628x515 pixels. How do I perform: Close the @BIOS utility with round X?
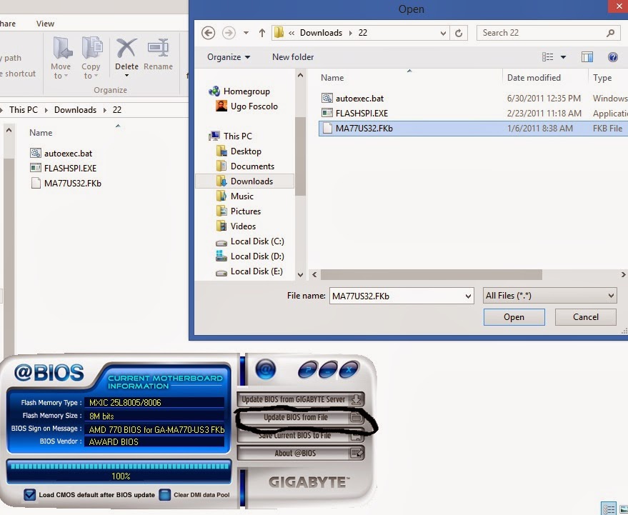coord(349,369)
